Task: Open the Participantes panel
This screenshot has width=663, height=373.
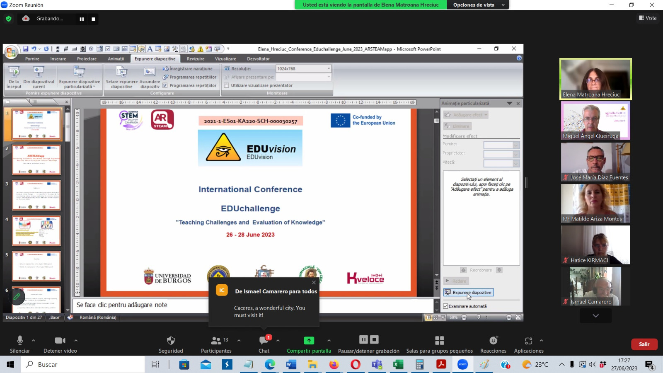Action: tap(216, 341)
